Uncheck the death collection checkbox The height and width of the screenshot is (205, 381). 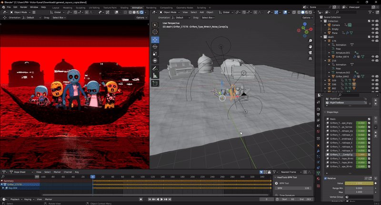pyautogui.click(x=369, y=37)
